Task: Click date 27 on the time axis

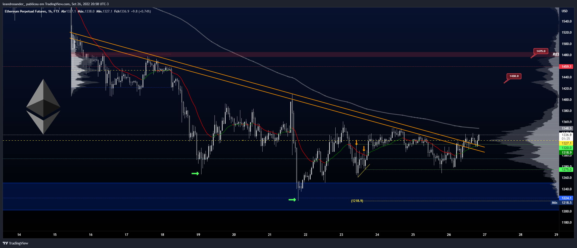Action: (485, 235)
